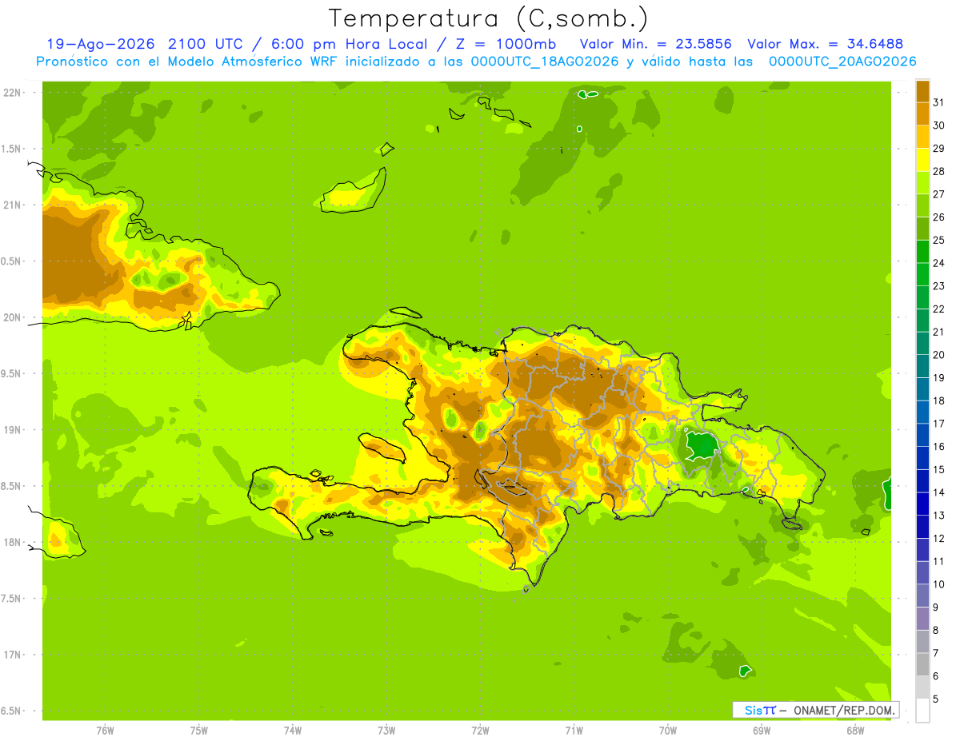
Task: Click the colorbar value label '5'
Action: point(936,699)
